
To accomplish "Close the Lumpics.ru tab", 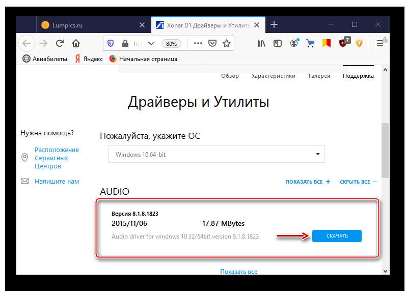I will (142, 25).
